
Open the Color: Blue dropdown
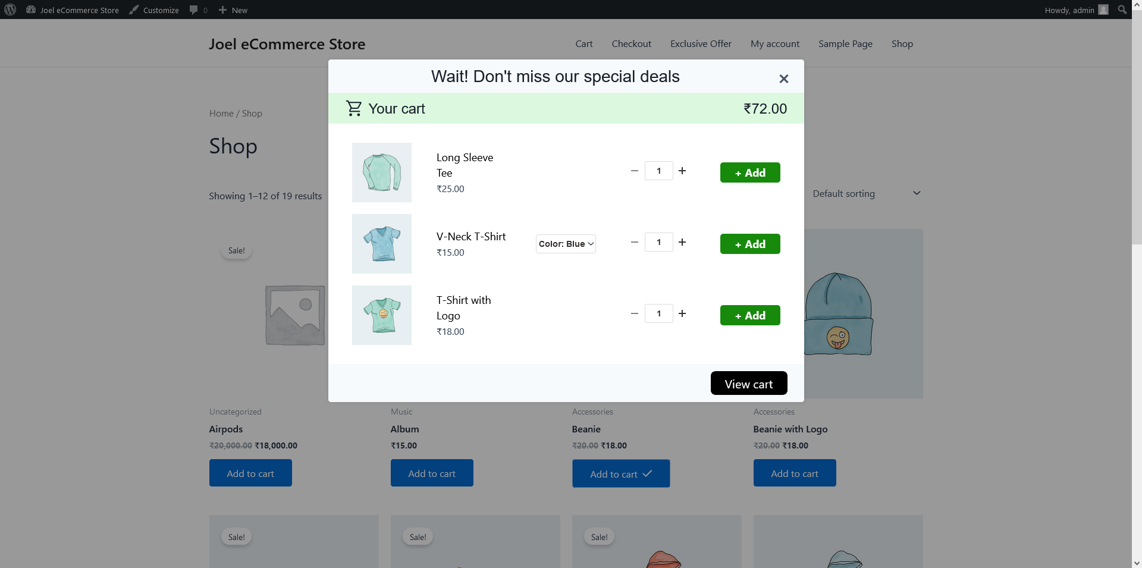click(x=566, y=244)
